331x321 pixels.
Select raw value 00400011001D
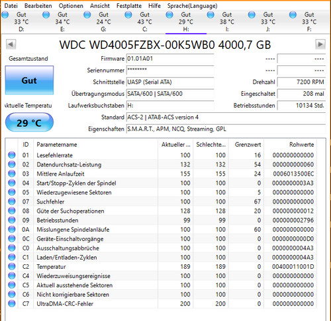pyautogui.click(x=293, y=267)
